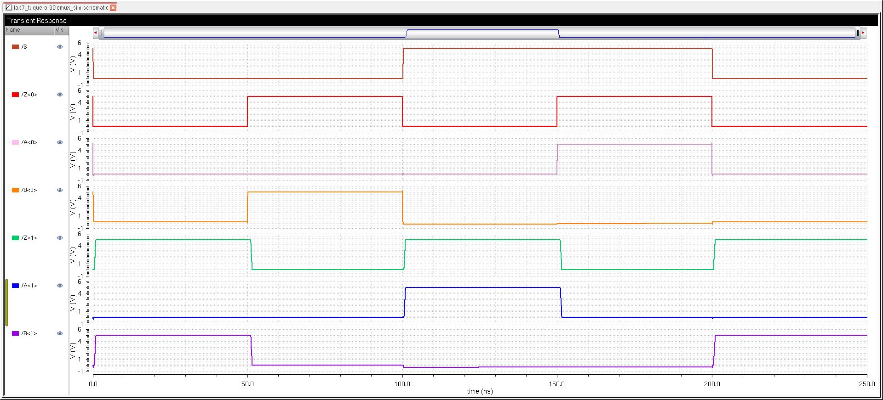Click the orange /B<0> color swatch
883x400 pixels.
[15, 190]
